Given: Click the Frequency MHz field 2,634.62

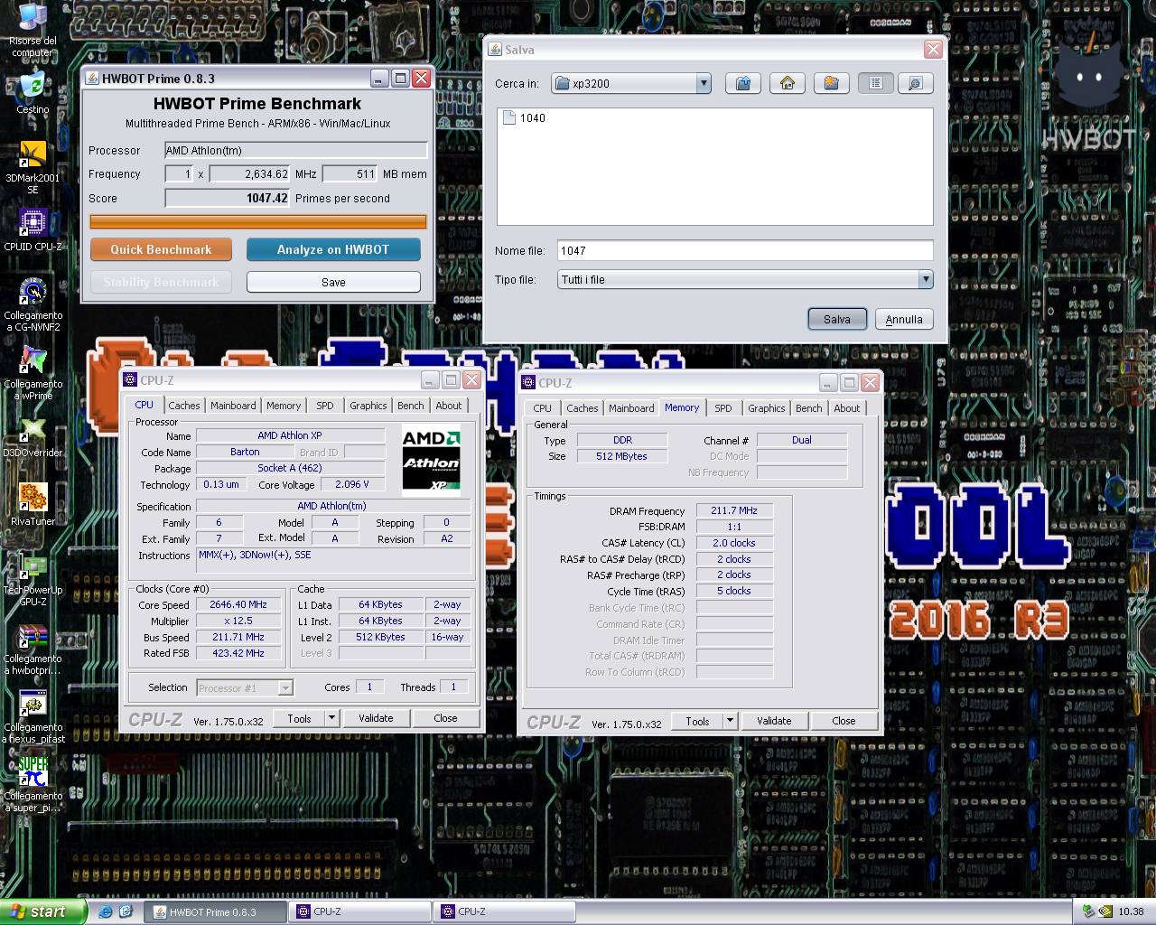Looking at the screenshot, I should [249, 173].
